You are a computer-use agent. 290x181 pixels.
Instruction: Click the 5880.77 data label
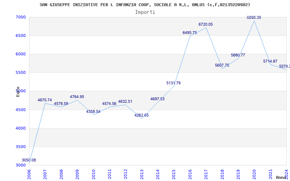[x=238, y=55]
